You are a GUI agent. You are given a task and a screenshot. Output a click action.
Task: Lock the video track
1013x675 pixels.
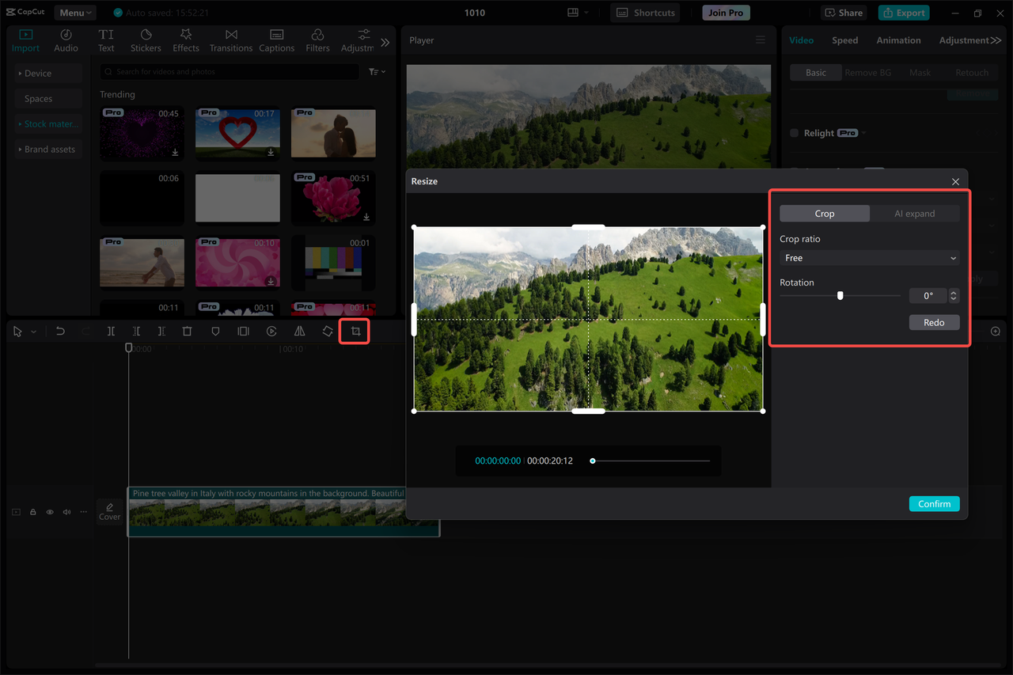click(32, 512)
